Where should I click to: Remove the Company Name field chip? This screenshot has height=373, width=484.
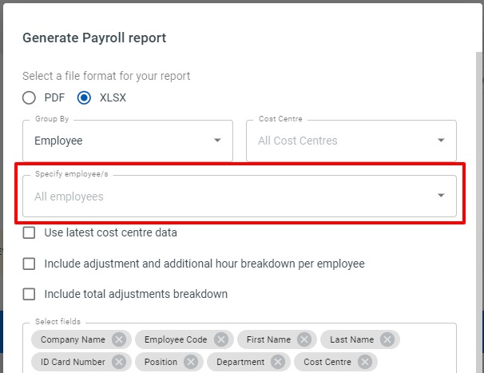119,339
